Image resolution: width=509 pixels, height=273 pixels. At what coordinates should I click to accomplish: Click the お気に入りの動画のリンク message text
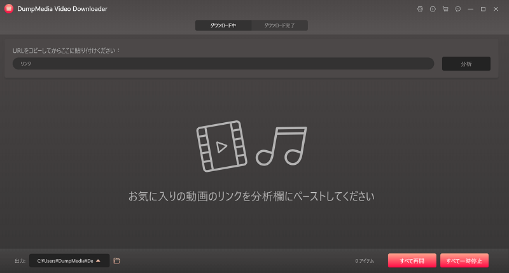tap(251, 196)
